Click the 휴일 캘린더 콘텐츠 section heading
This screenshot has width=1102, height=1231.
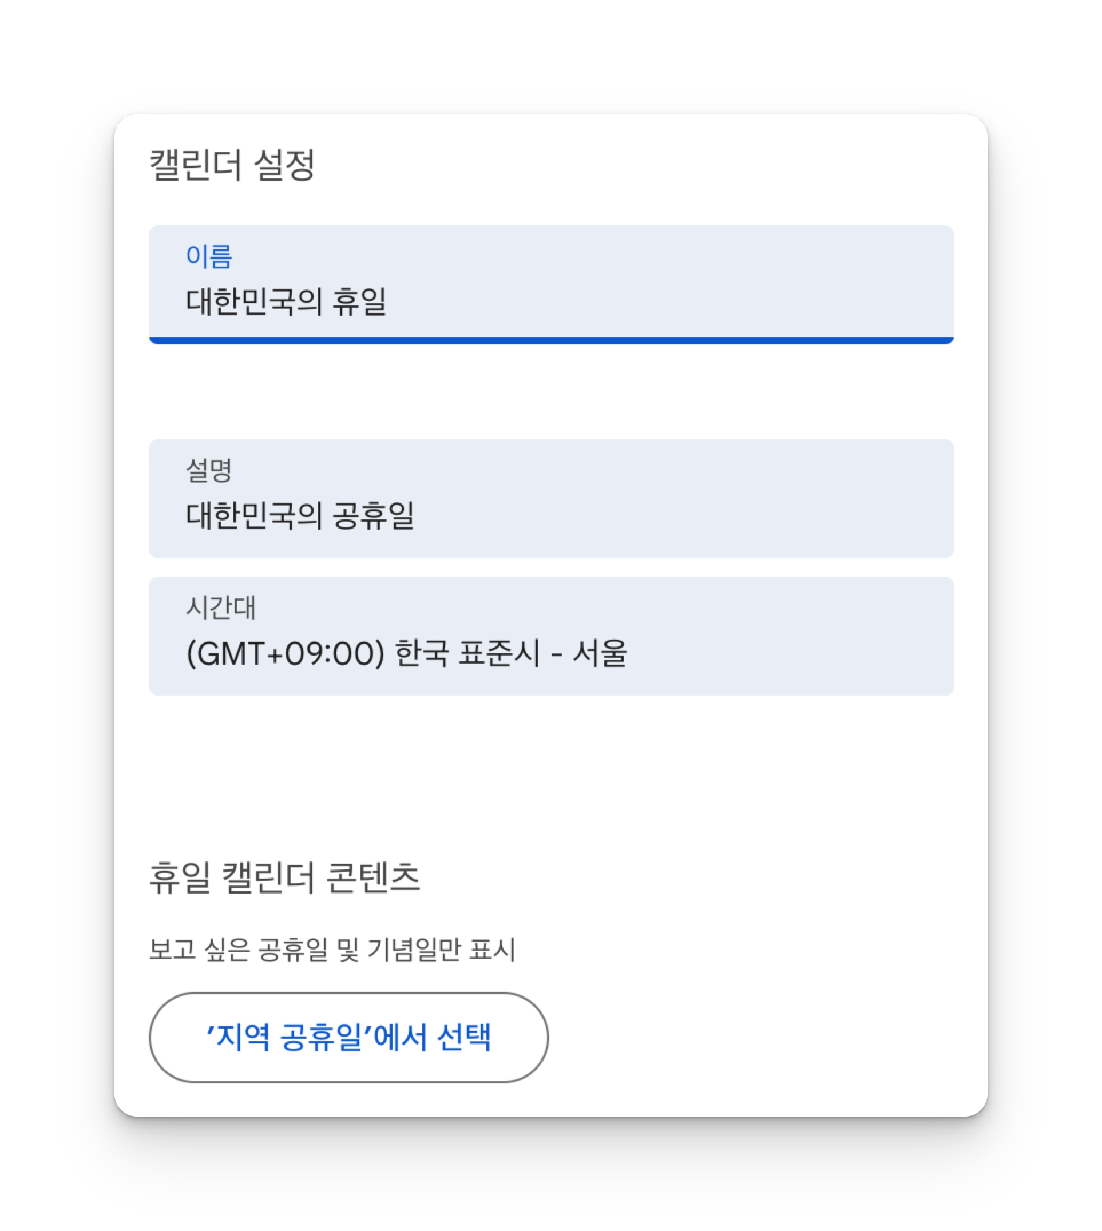pyautogui.click(x=284, y=877)
